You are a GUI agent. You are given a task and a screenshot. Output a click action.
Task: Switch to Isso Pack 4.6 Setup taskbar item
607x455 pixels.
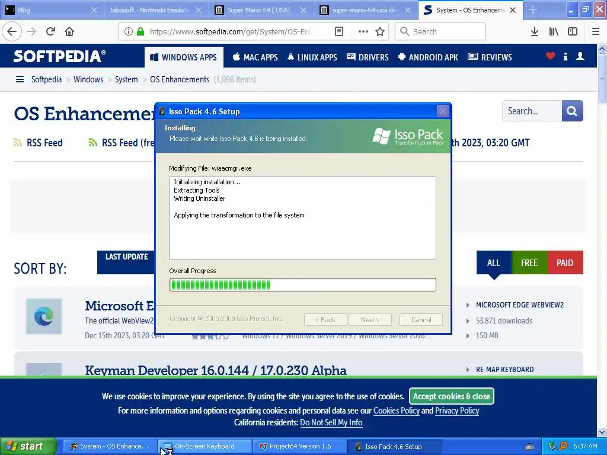click(x=394, y=447)
